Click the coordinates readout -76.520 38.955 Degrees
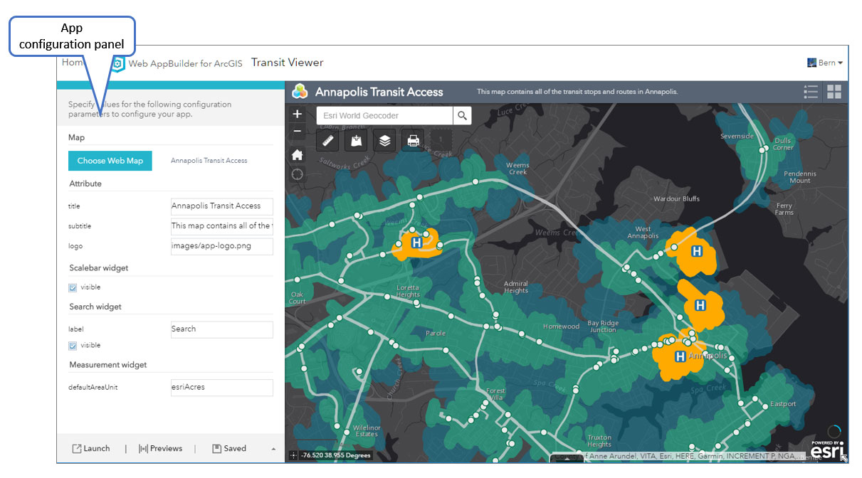862x478 pixels. [x=336, y=455]
